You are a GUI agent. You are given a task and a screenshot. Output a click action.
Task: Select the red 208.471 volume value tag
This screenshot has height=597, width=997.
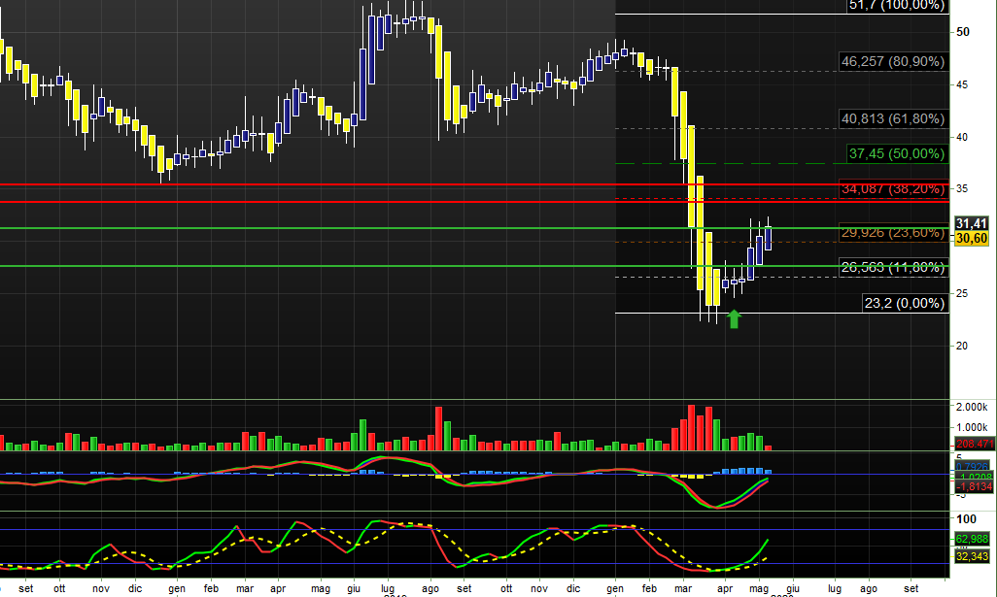pos(972,444)
